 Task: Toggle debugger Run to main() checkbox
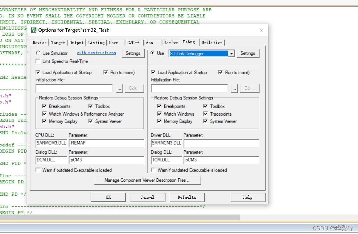[x=220, y=72]
